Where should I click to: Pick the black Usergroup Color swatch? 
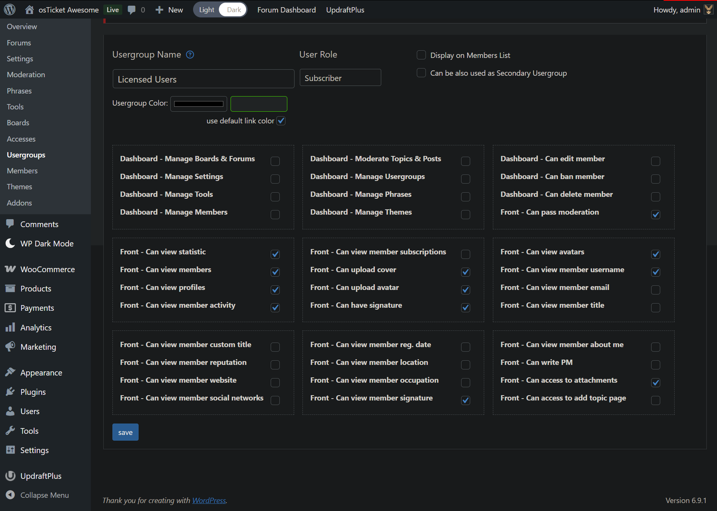click(198, 104)
